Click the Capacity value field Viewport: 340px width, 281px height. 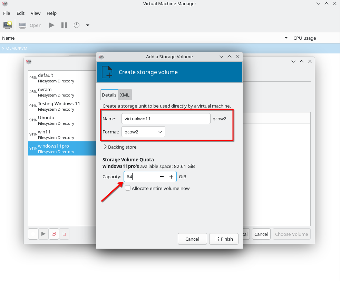[x=142, y=177]
